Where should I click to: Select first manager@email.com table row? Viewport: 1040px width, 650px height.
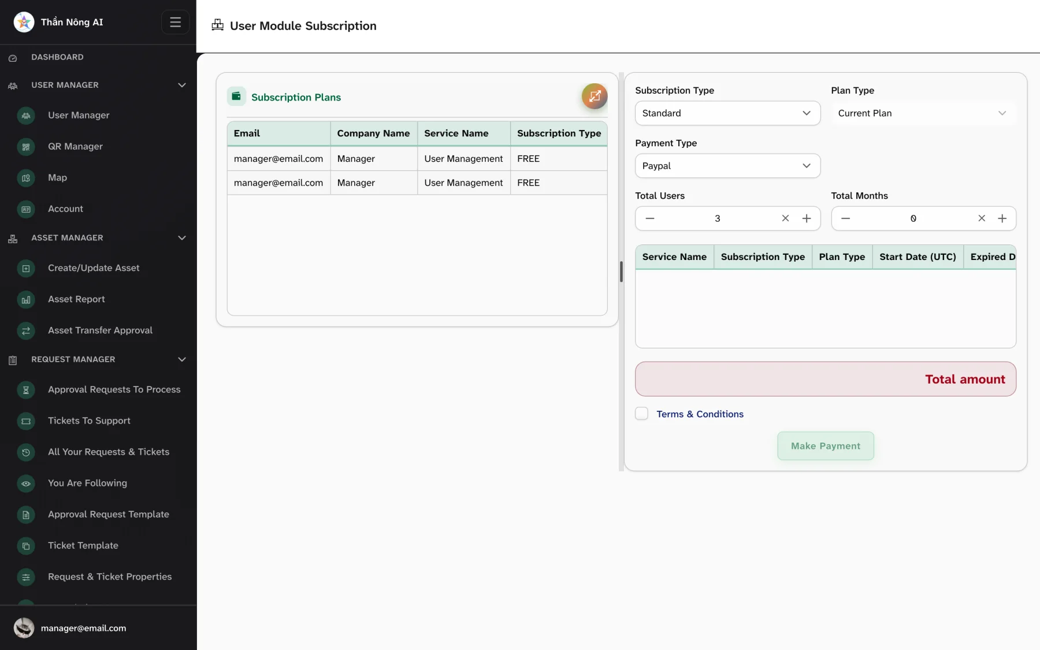[417, 159]
